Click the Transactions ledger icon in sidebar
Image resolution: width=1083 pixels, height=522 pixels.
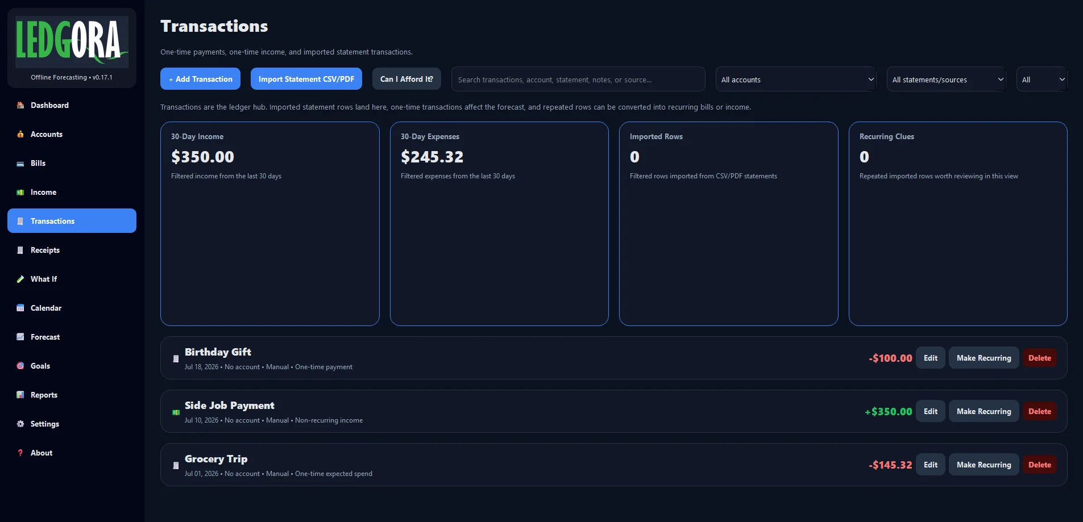point(20,222)
